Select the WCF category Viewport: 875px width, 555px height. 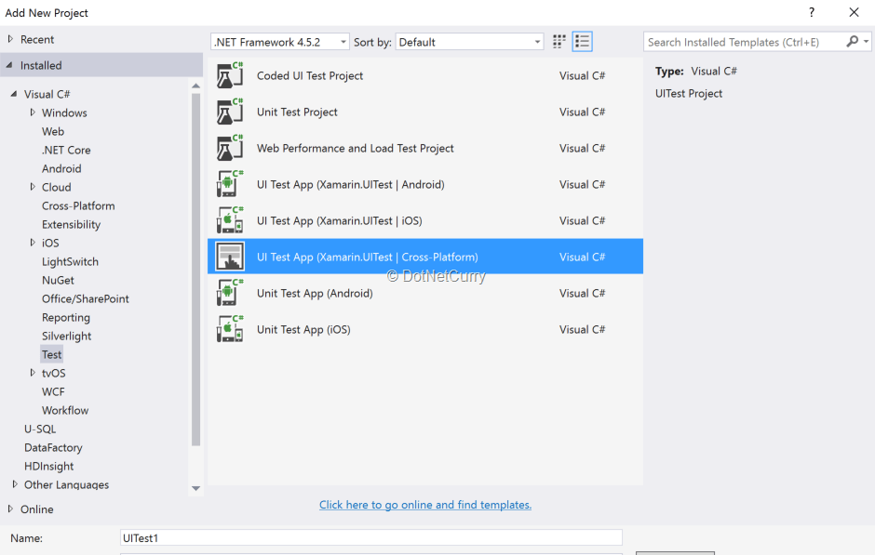53,391
